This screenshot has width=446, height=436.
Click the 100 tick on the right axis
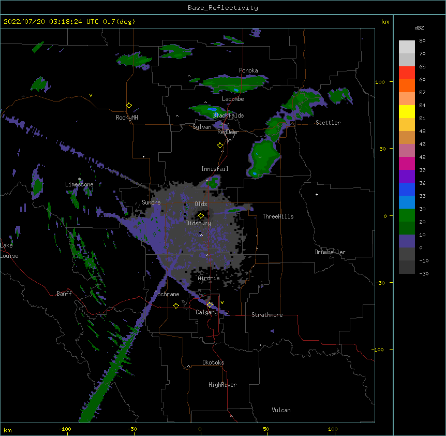[380, 82]
